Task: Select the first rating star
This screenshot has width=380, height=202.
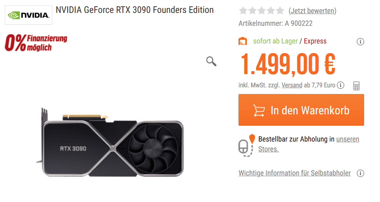Action: pyautogui.click(x=243, y=11)
